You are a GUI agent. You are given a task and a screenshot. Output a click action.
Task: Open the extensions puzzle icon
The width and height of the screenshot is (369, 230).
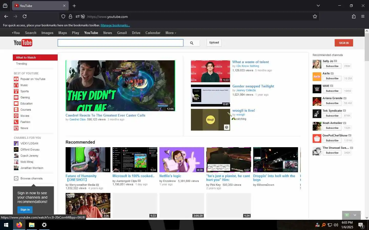(x=354, y=16)
